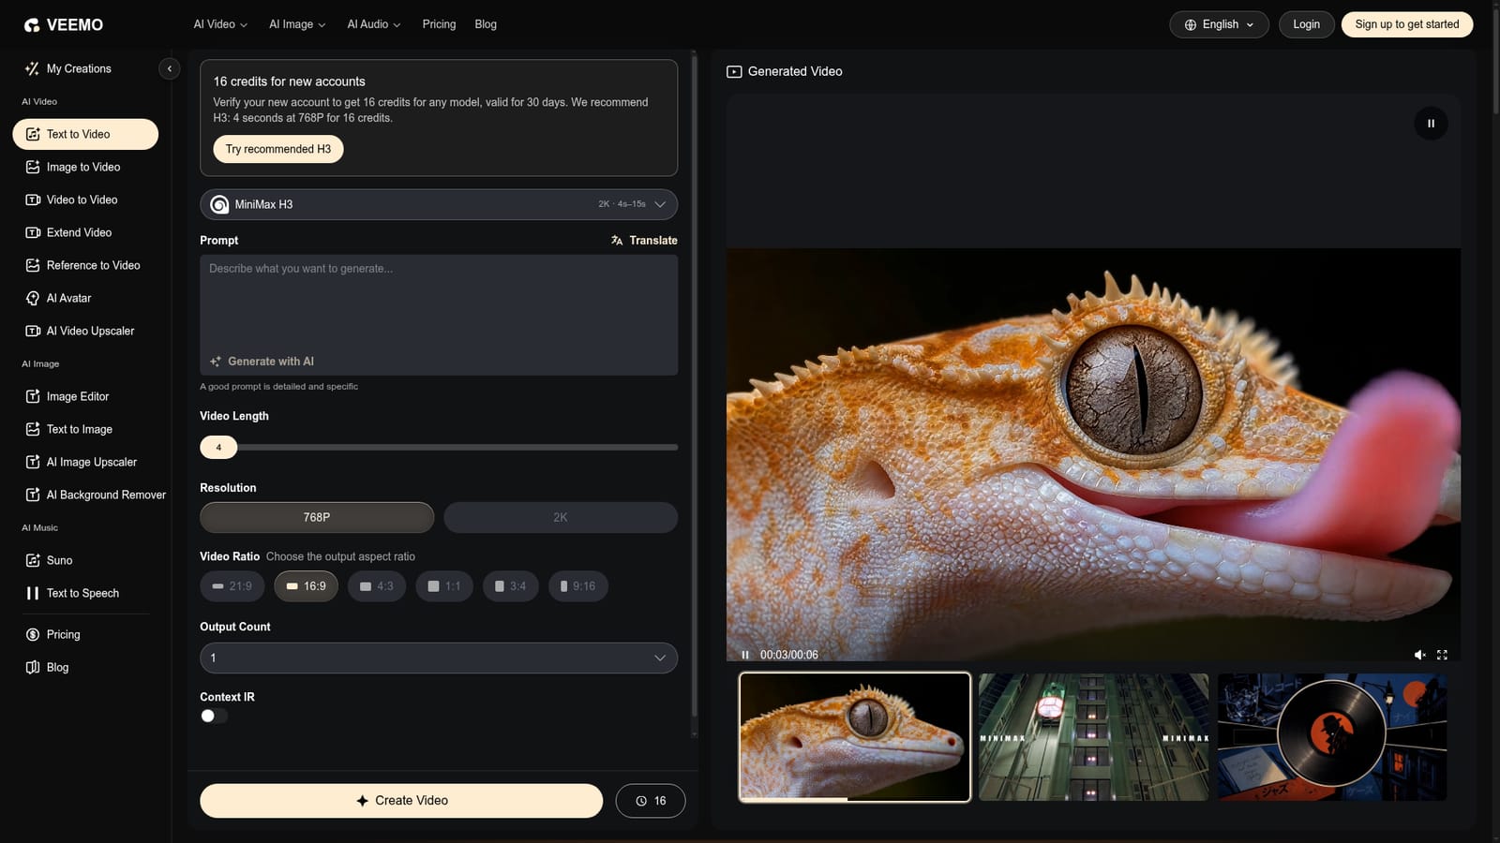Open the video in fullscreen

(1442, 655)
